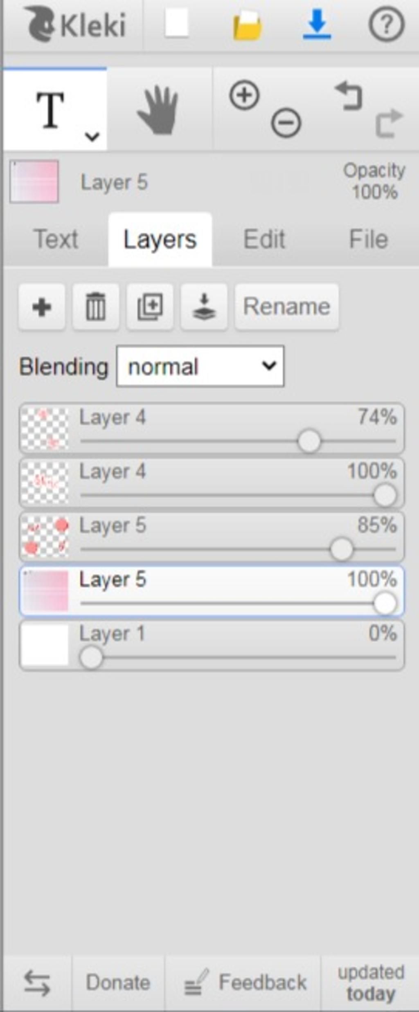419x1012 pixels.
Task: Select the Hand pan tool
Action: pyautogui.click(x=159, y=110)
